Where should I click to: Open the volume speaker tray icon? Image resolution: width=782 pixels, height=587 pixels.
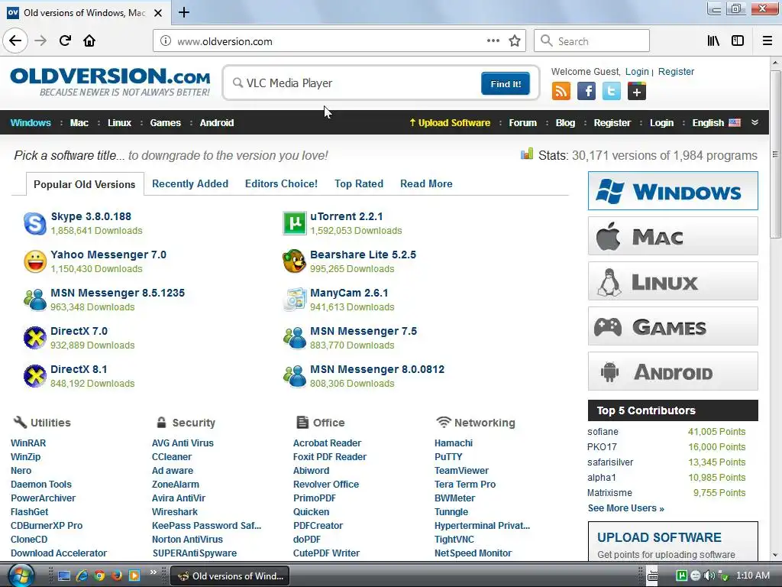709,576
